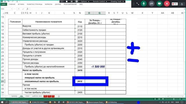Click the Чистая прибыль (убыток) row label
Viewport: 186px width, 104px height.
click(37, 92)
